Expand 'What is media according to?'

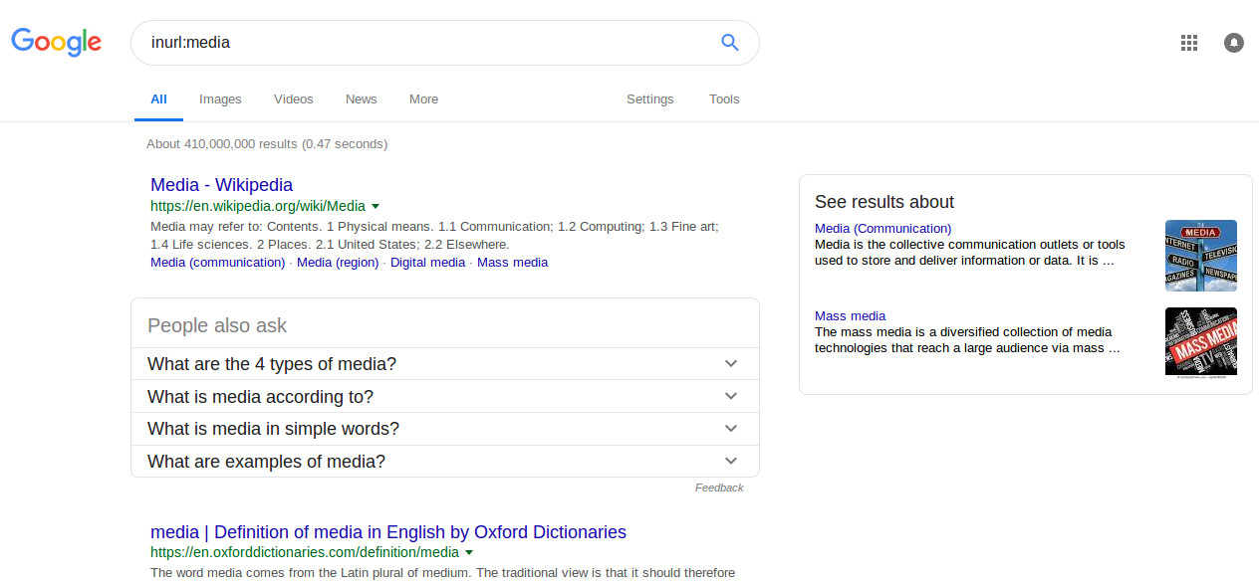(x=444, y=397)
